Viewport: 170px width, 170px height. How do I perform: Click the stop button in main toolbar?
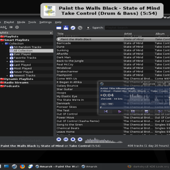coord(73,139)
